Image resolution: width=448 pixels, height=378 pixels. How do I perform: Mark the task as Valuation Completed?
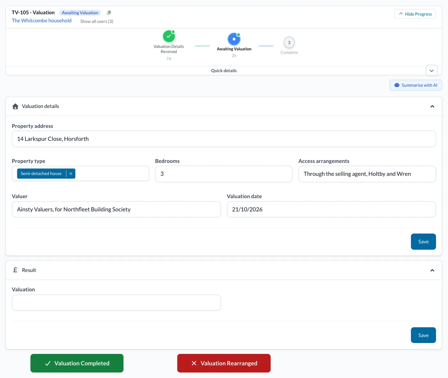(77, 363)
